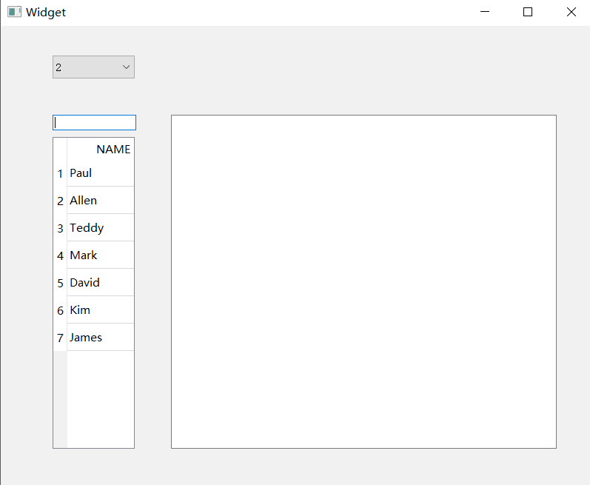Focus the search text field above the table
The image size is (590, 485).
click(94, 123)
